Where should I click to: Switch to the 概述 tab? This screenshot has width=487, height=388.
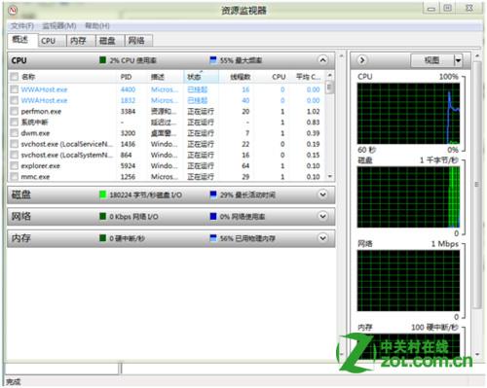pos(22,40)
